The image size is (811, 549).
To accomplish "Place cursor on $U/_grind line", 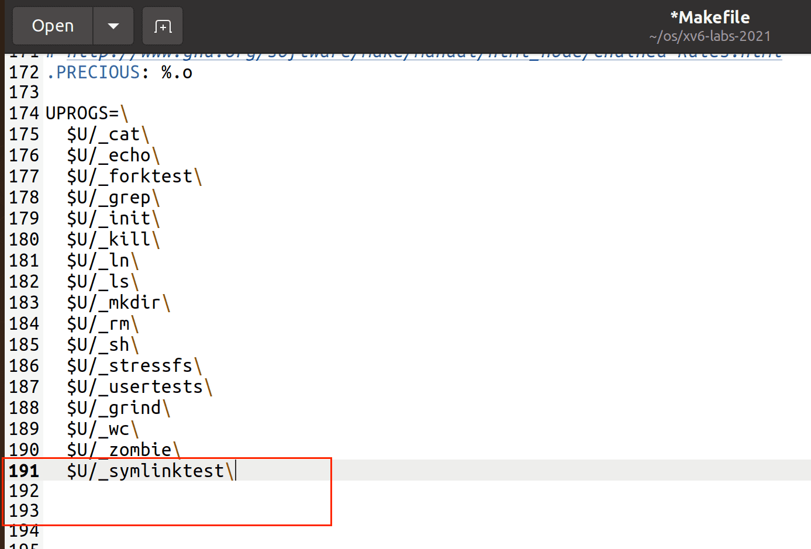I will 113,408.
